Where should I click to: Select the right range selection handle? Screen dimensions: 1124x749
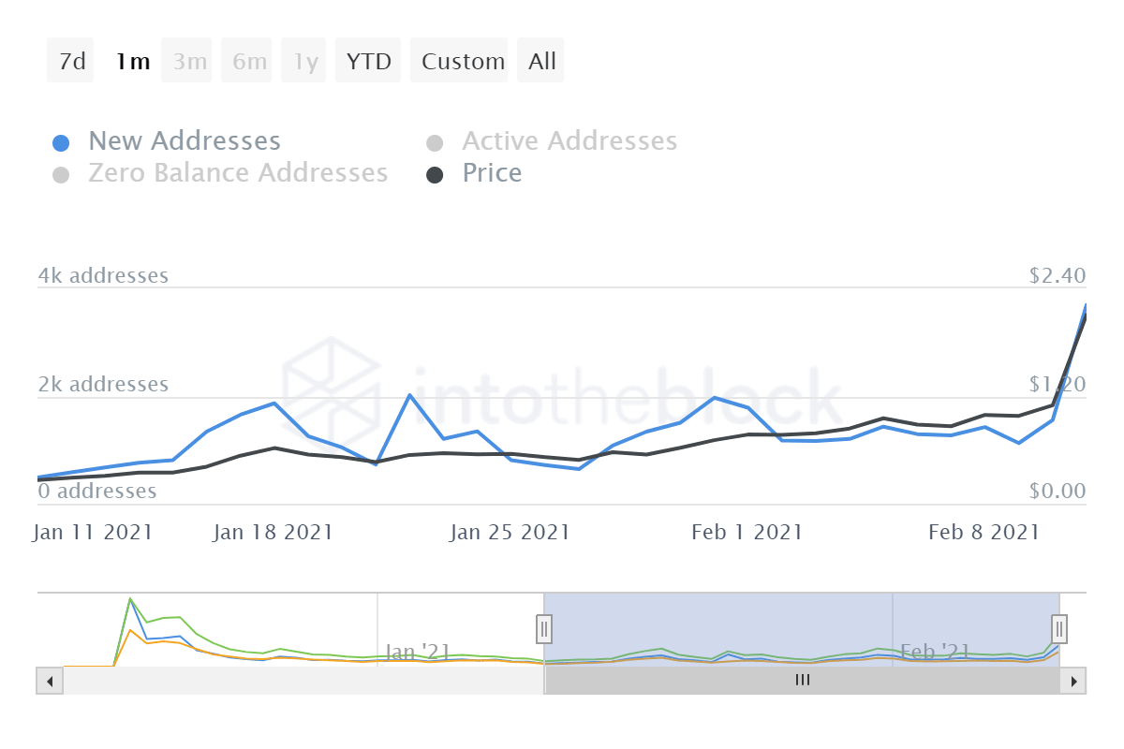coord(1057,629)
